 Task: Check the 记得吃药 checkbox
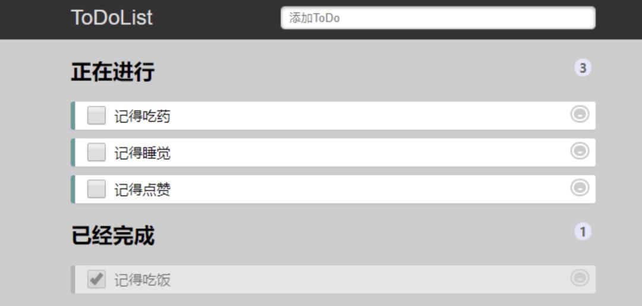[96, 115]
